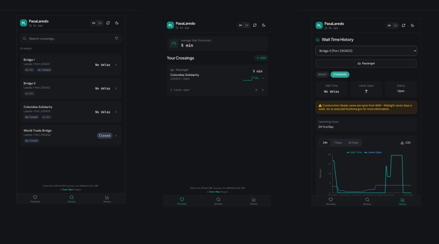
Task: Click the PL logo above the search crossings bar
Action: pyautogui.click(x=24, y=23)
